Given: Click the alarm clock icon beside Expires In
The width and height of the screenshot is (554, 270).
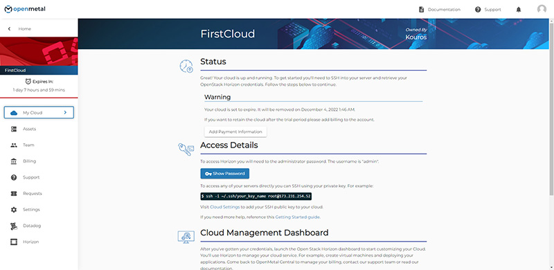Looking at the screenshot, I should pyautogui.click(x=28, y=81).
